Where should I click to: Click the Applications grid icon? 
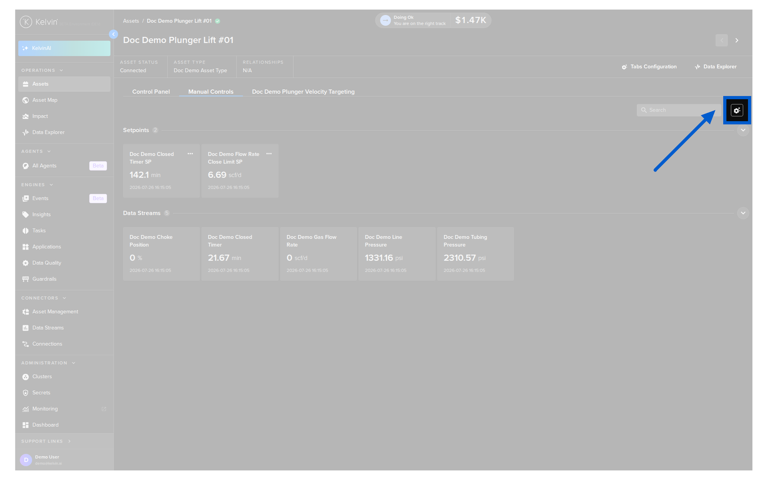(x=26, y=247)
